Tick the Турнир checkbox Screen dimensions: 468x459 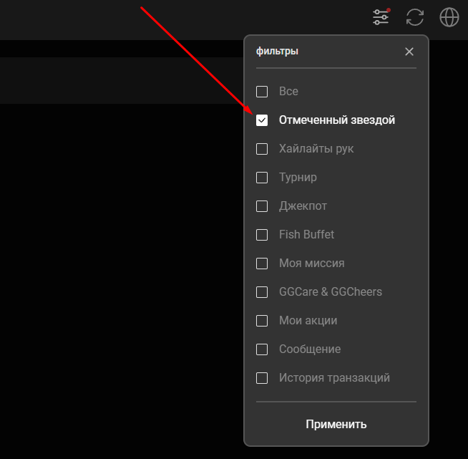(262, 178)
